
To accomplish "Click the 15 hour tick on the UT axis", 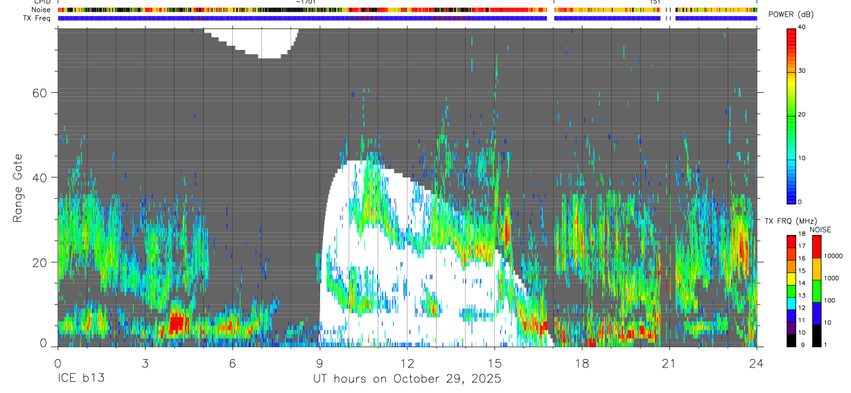I will [x=494, y=363].
